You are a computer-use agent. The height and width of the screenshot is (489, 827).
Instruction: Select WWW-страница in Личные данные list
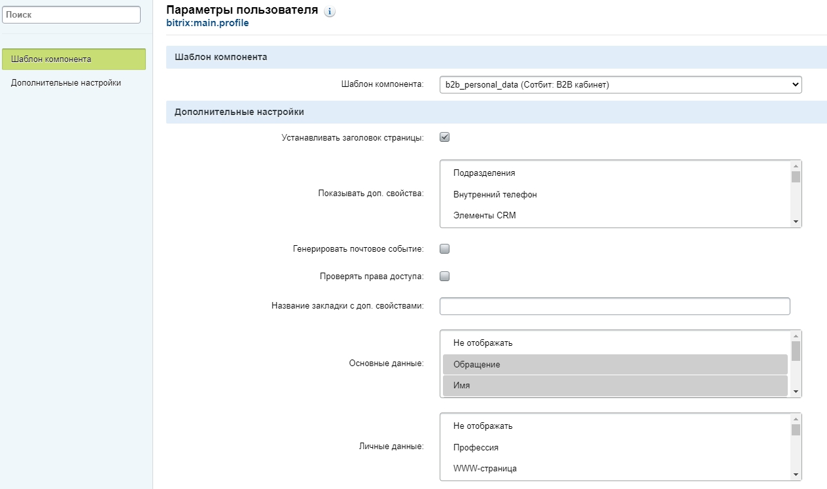coord(615,468)
